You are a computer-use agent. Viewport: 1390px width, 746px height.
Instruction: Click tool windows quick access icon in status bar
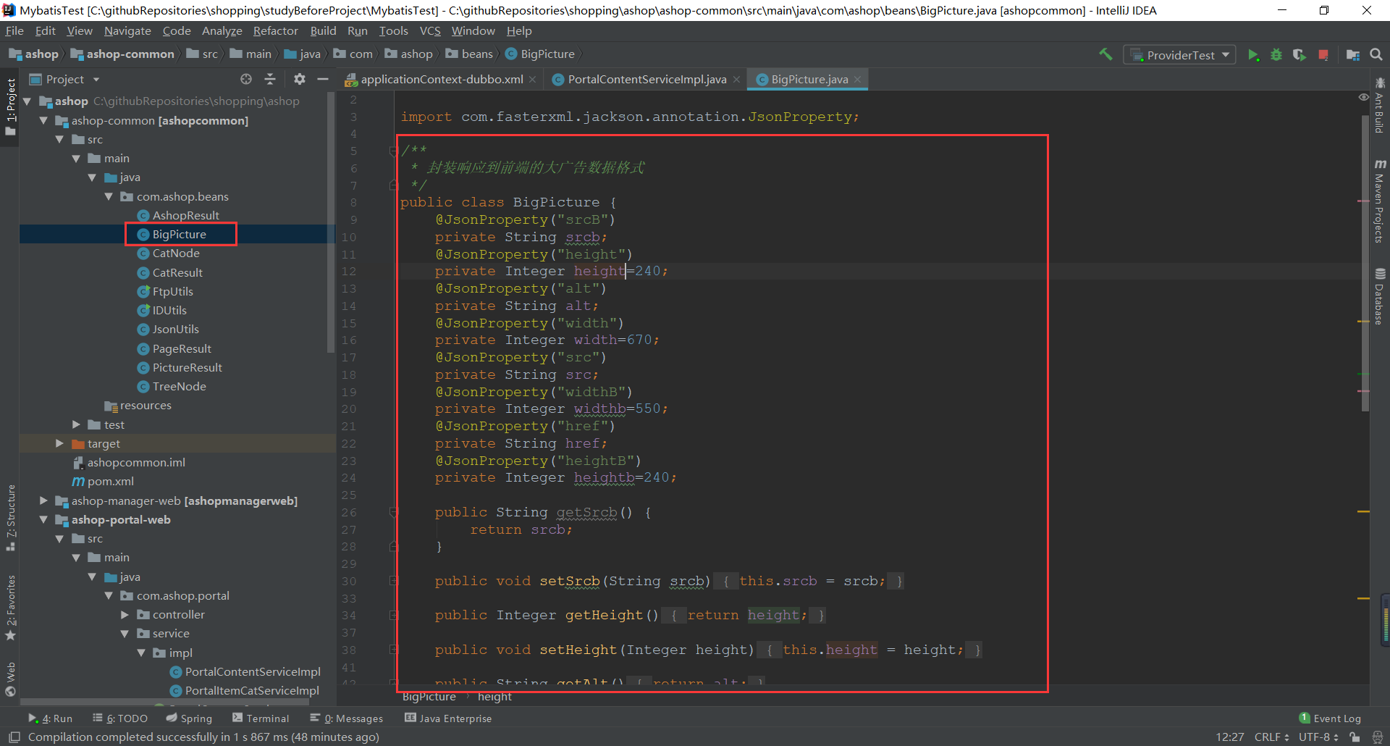[x=14, y=737]
